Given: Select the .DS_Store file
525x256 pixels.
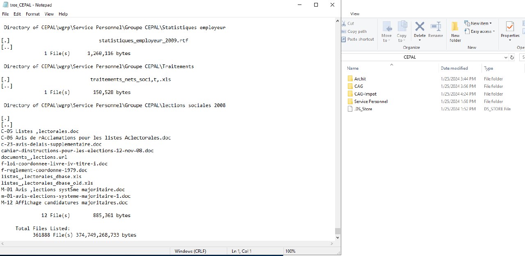Looking at the screenshot, I should point(363,109).
